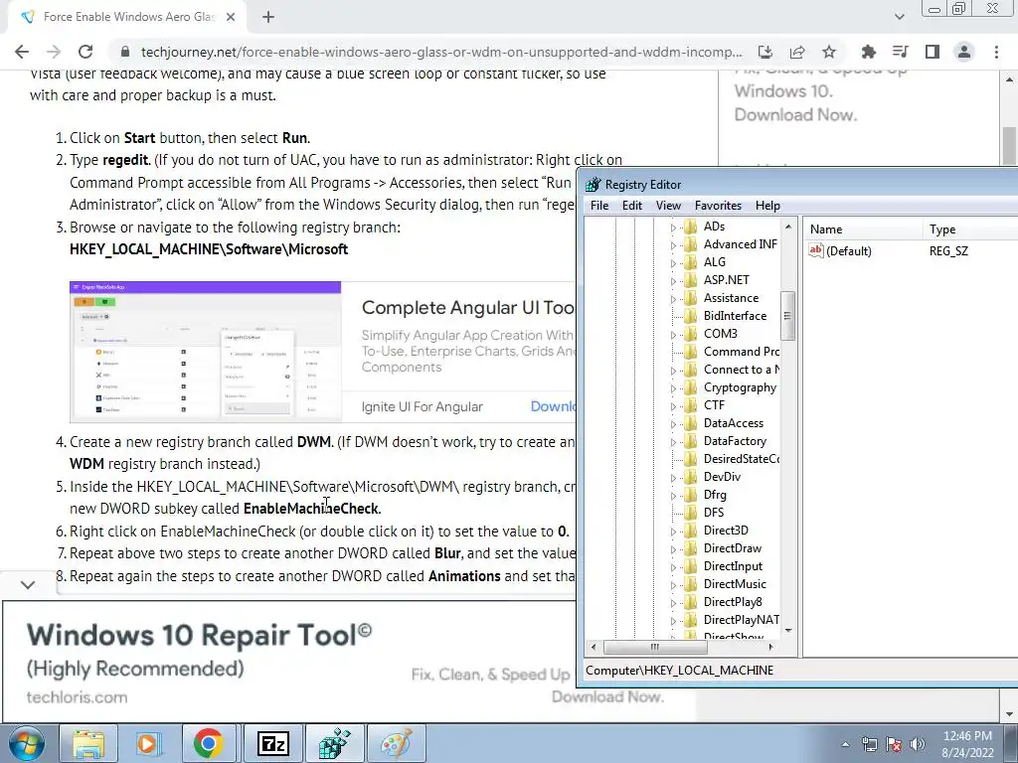Open Edit menu in Registry Editor
Image resolution: width=1018 pixels, height=763 pixels.
(x=631, y=206)
